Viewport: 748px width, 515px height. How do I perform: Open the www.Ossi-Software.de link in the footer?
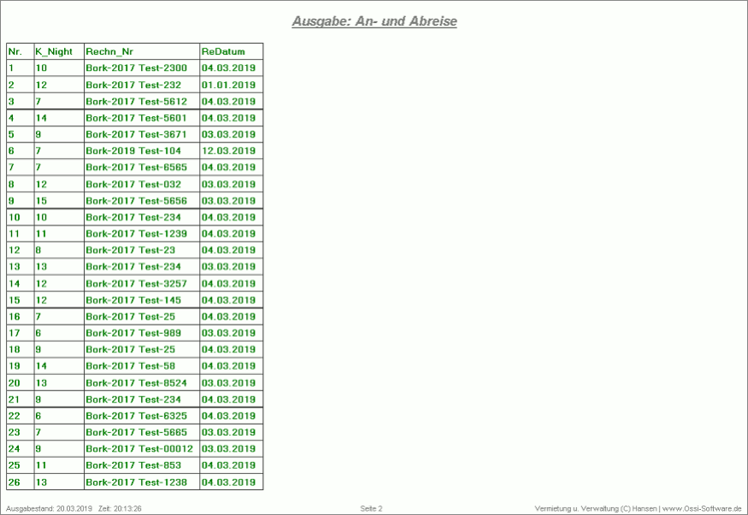701,508
